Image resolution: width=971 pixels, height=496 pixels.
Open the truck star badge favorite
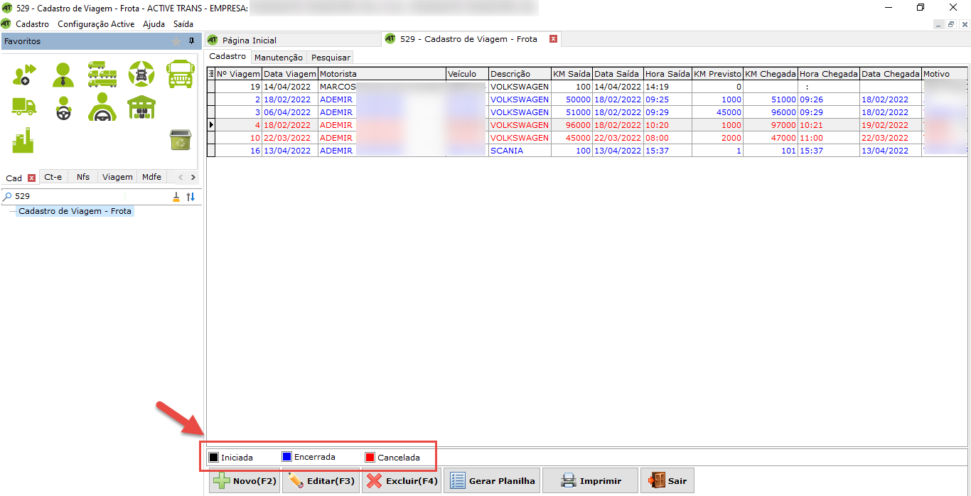click(141, 74)
